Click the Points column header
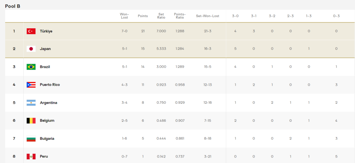 tap(143, 16)
